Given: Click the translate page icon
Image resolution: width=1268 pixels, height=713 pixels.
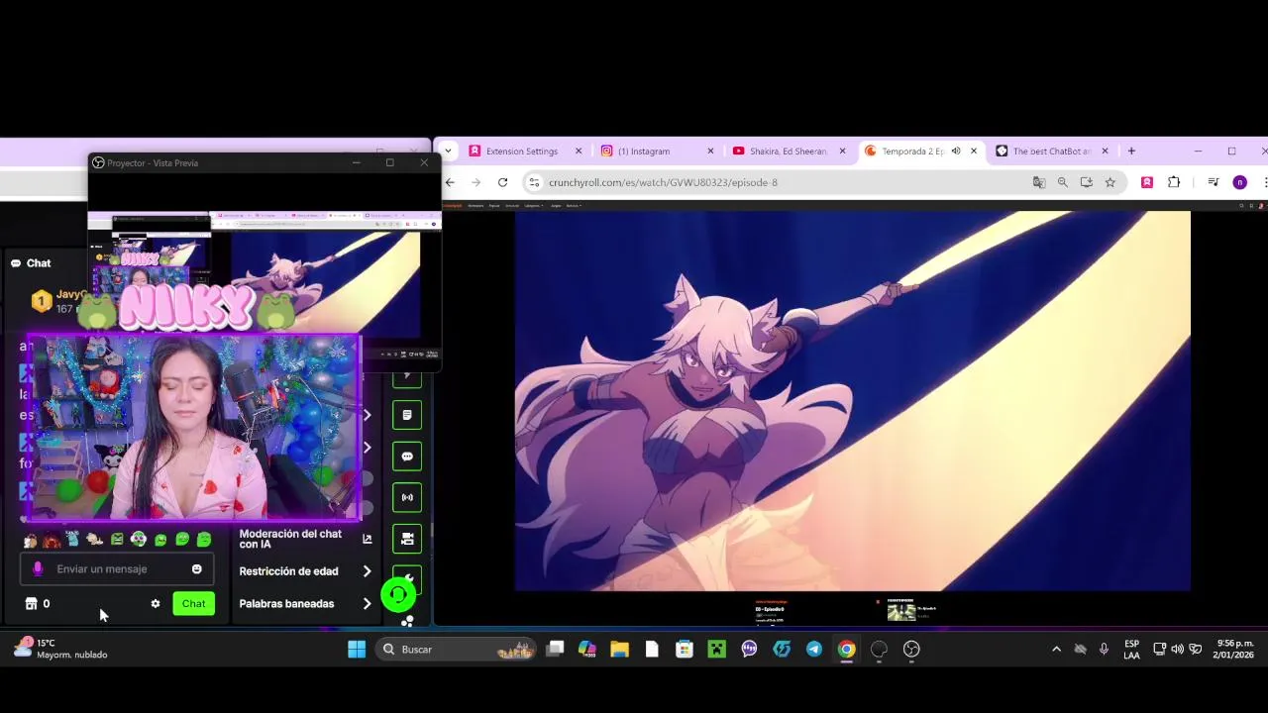Looking at the screenshot, I should click(1039, 182).
